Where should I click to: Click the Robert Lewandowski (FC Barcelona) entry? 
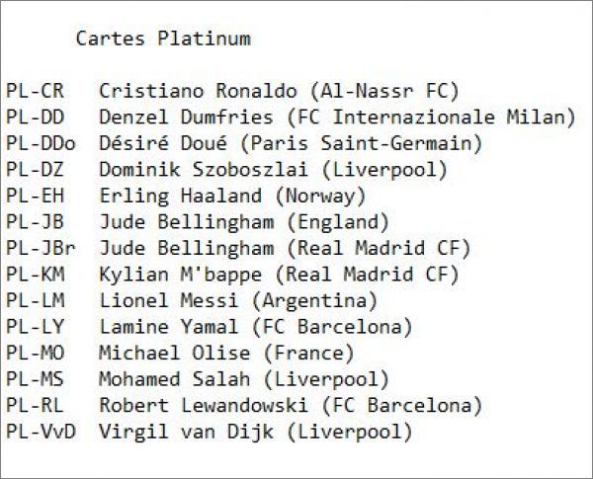coord(291,405)
